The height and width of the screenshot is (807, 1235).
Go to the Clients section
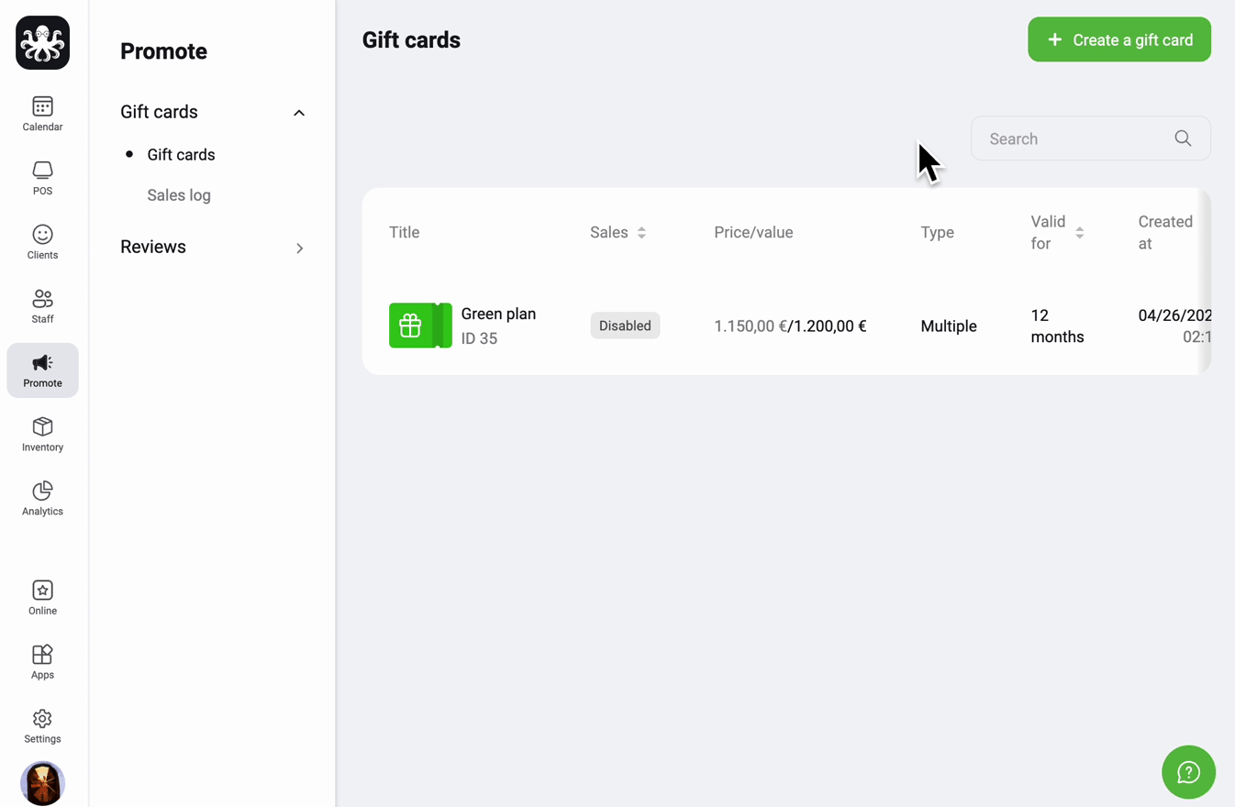coord(42,242)
